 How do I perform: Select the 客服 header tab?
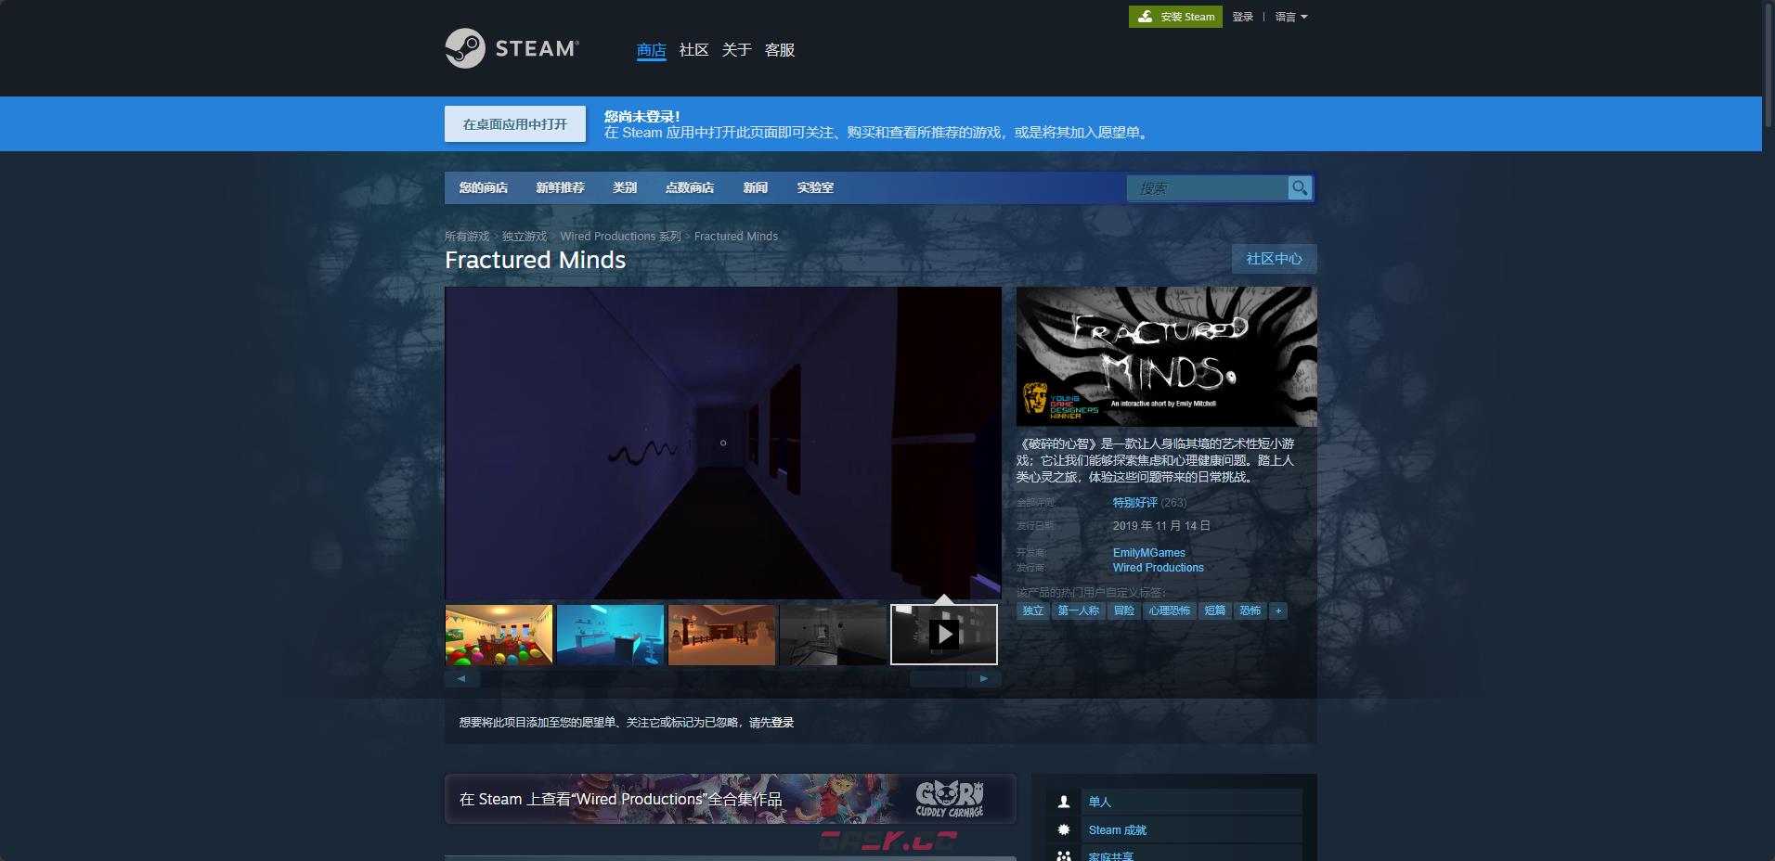[x=779, y=50]
